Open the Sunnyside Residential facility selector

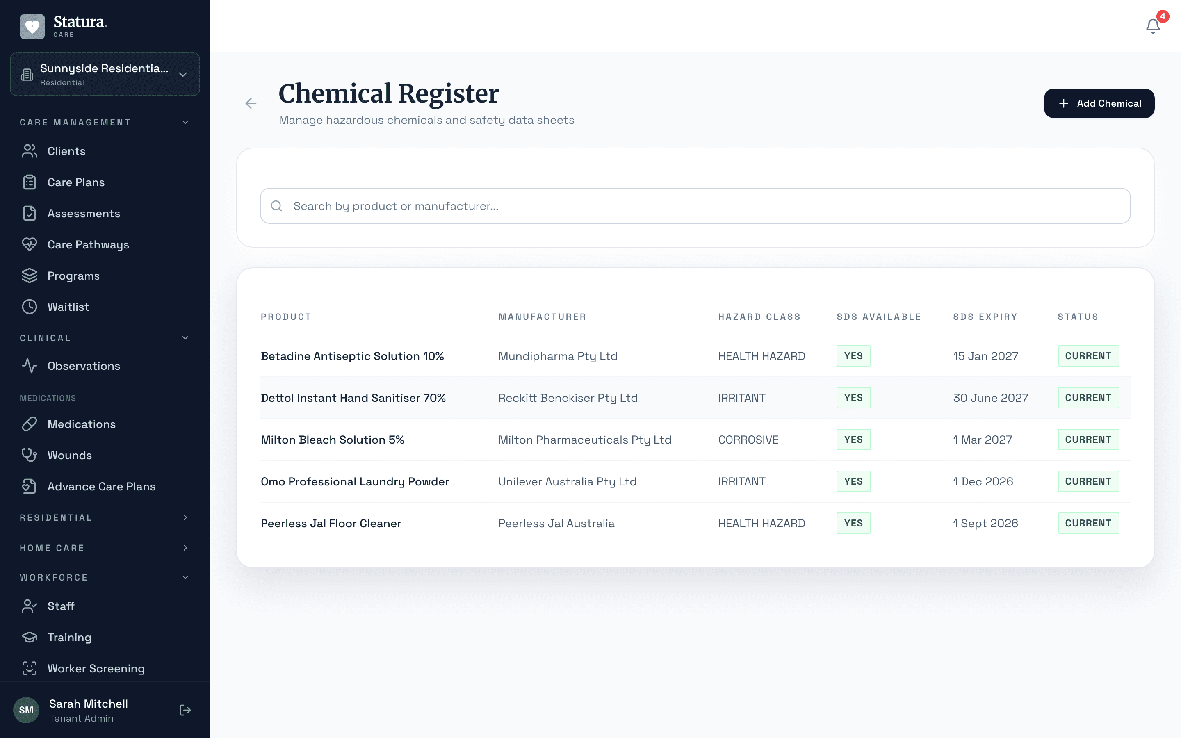(105, 74)
